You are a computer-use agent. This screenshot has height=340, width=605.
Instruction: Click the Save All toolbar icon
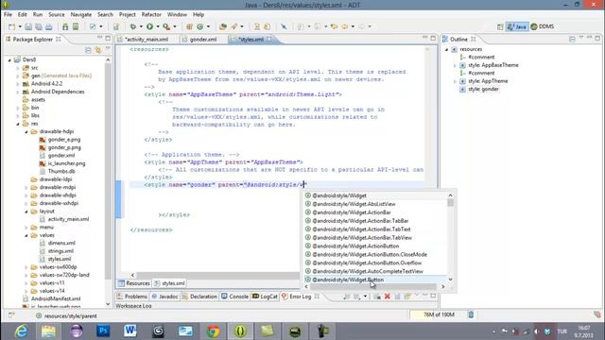[x=39, y=26]
